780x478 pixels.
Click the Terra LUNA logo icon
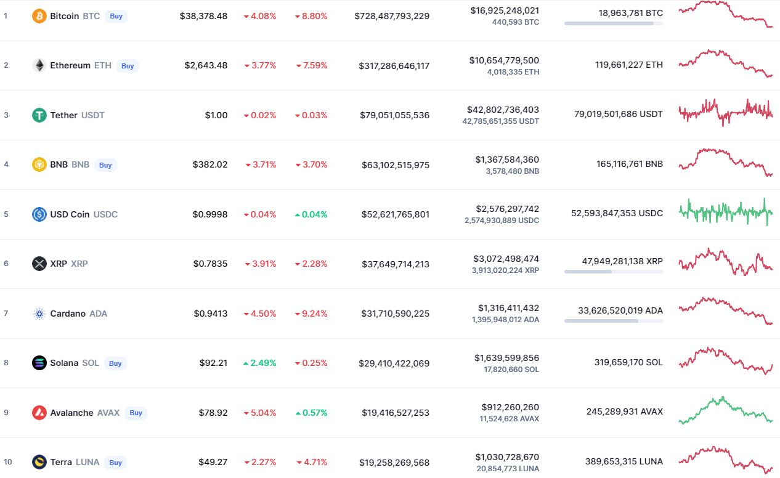[x=39, y=462]
